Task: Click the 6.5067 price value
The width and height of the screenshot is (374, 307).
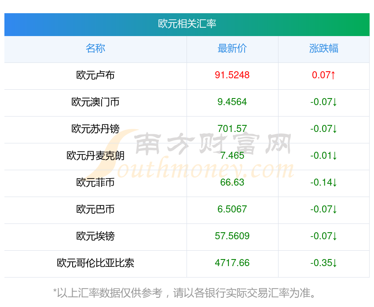Action: (x=232, y=209)
